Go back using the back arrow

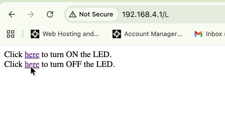tap(12, 14)
